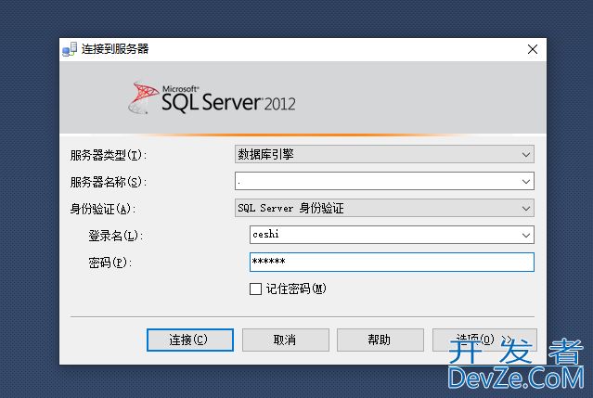
Task: Open the 服务器类型 dropdown
Action: pyautogui.click(x=384, y=154)
